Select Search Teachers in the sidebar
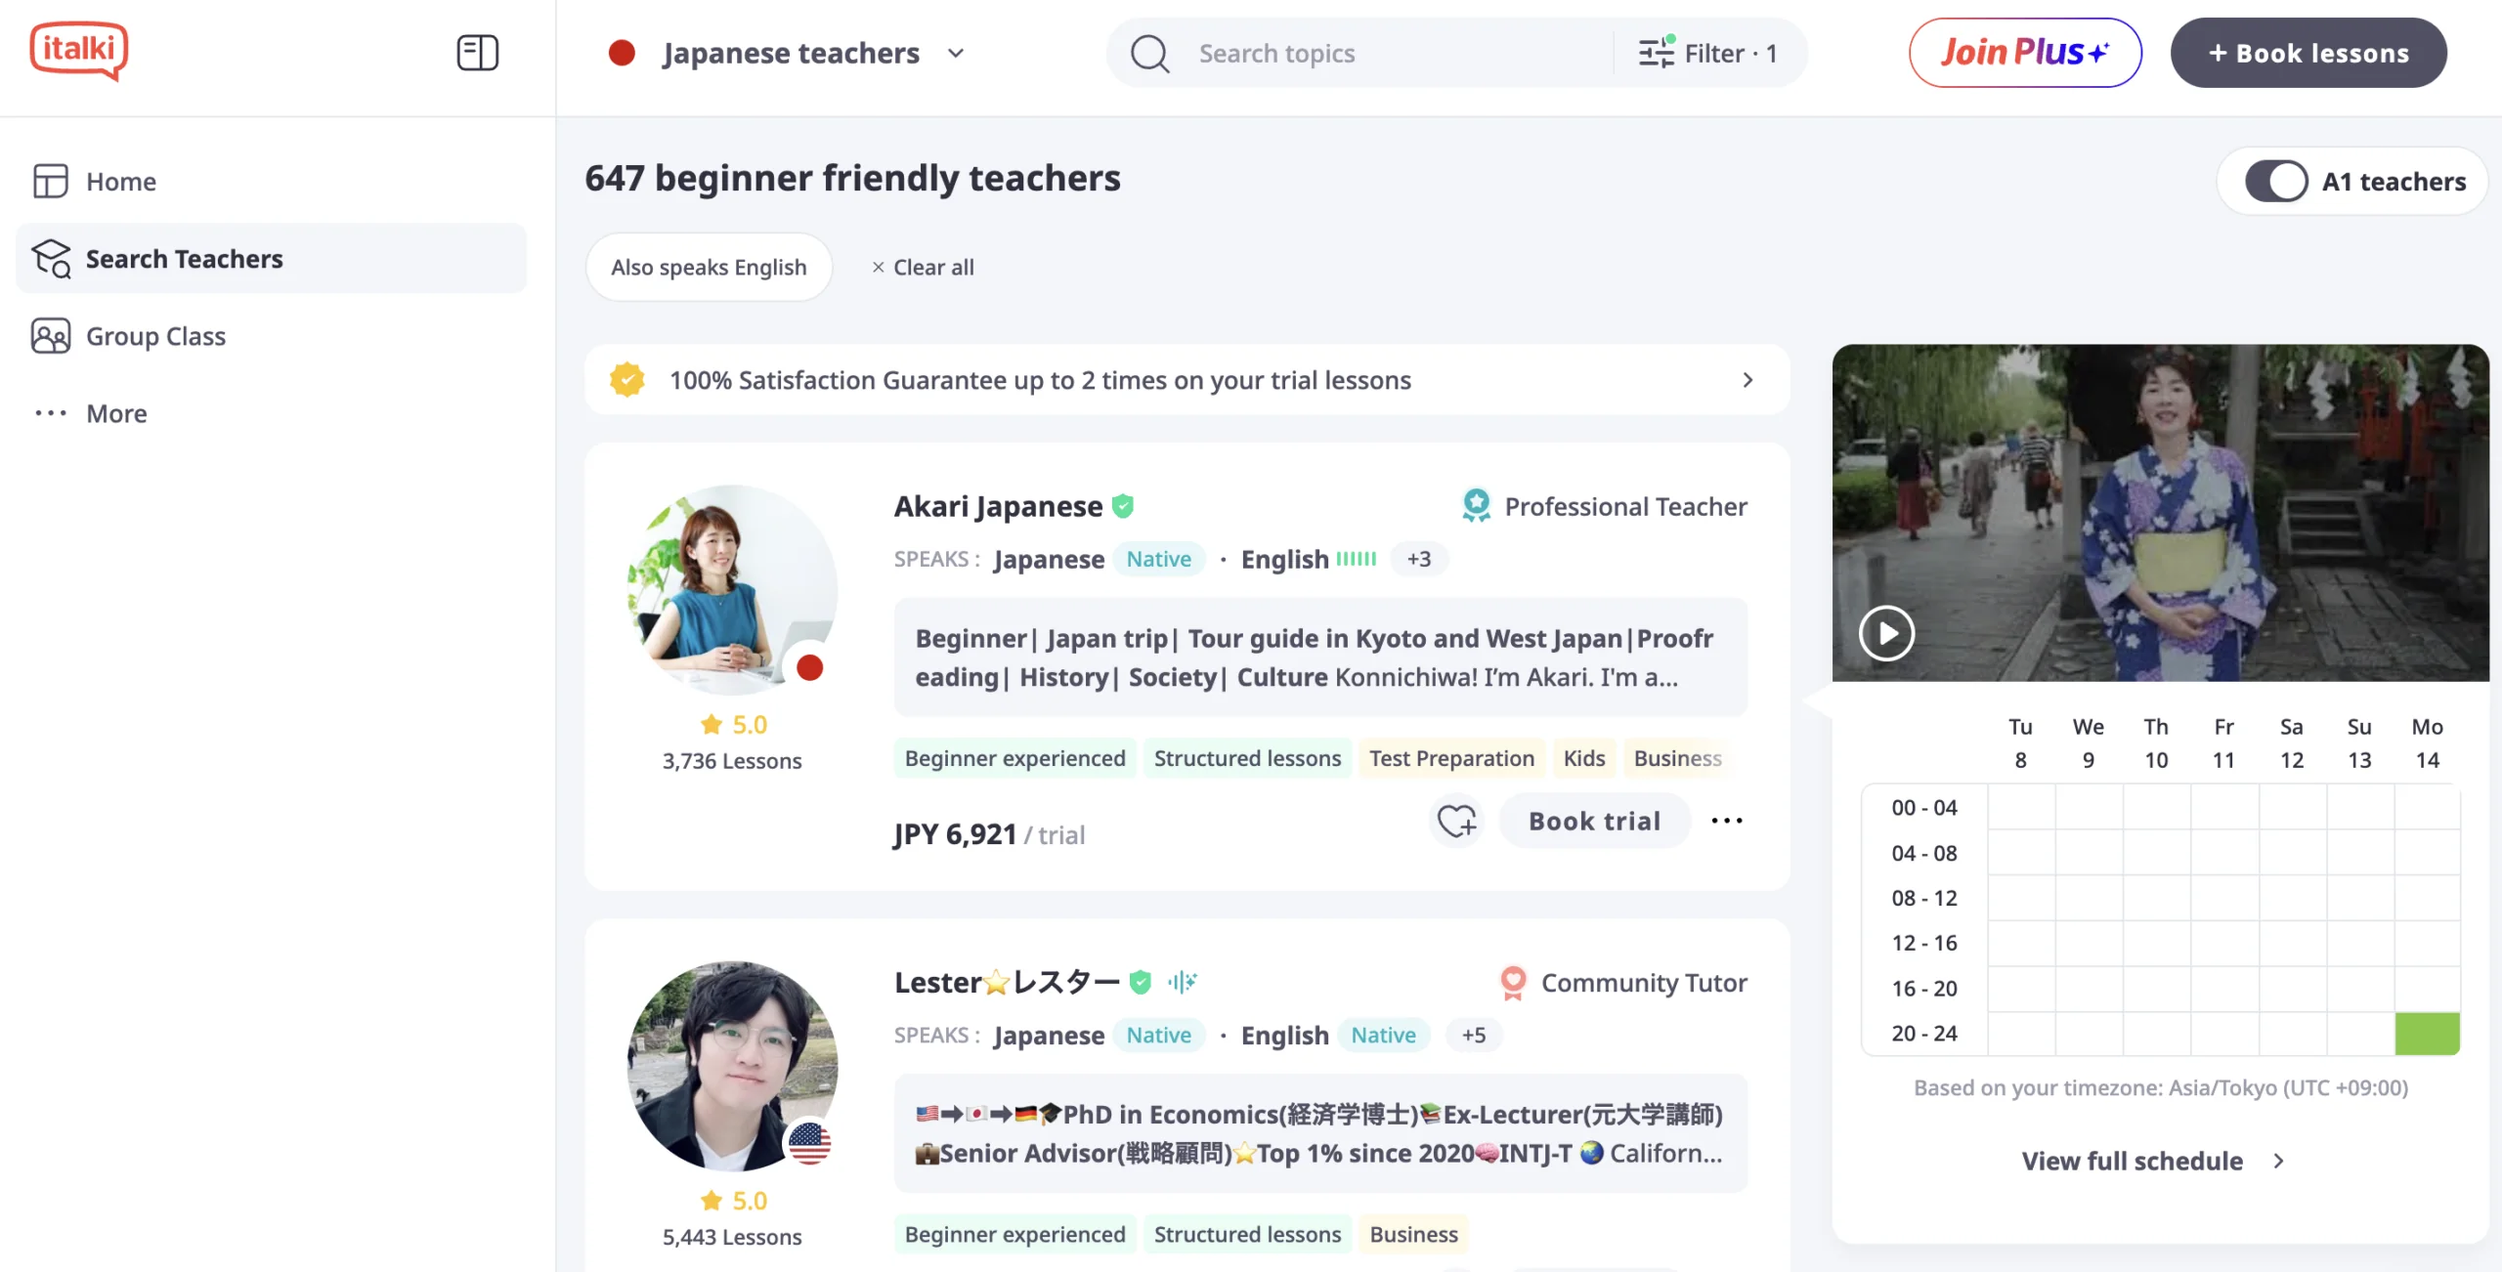Viewport: 2502px width, 1272px height. (271, 258)
